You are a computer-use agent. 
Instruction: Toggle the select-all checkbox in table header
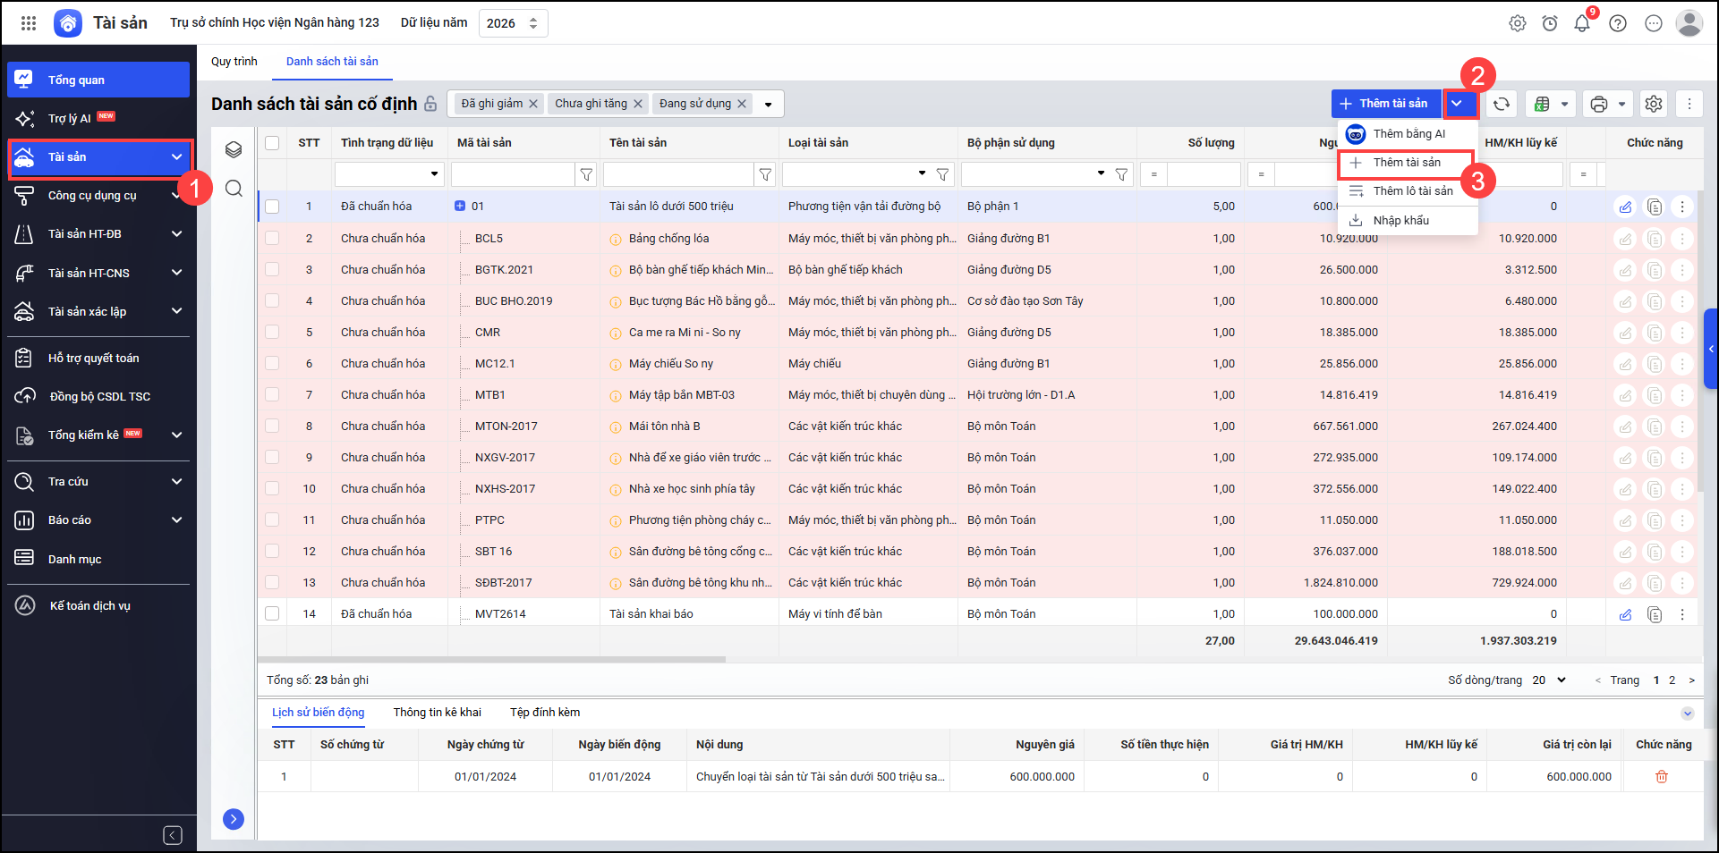(x=272, y=143)
